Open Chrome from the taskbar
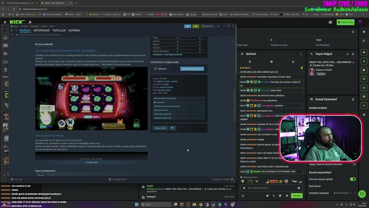 201,205
